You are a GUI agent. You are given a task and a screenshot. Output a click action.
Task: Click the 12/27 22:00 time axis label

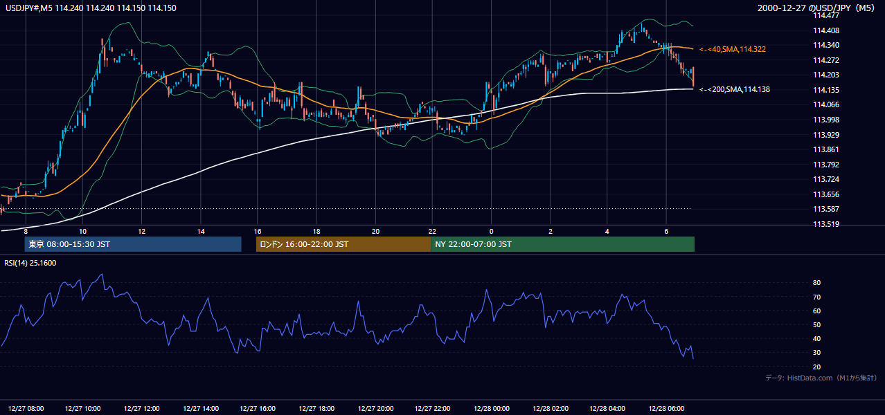[x=432, y=409]
